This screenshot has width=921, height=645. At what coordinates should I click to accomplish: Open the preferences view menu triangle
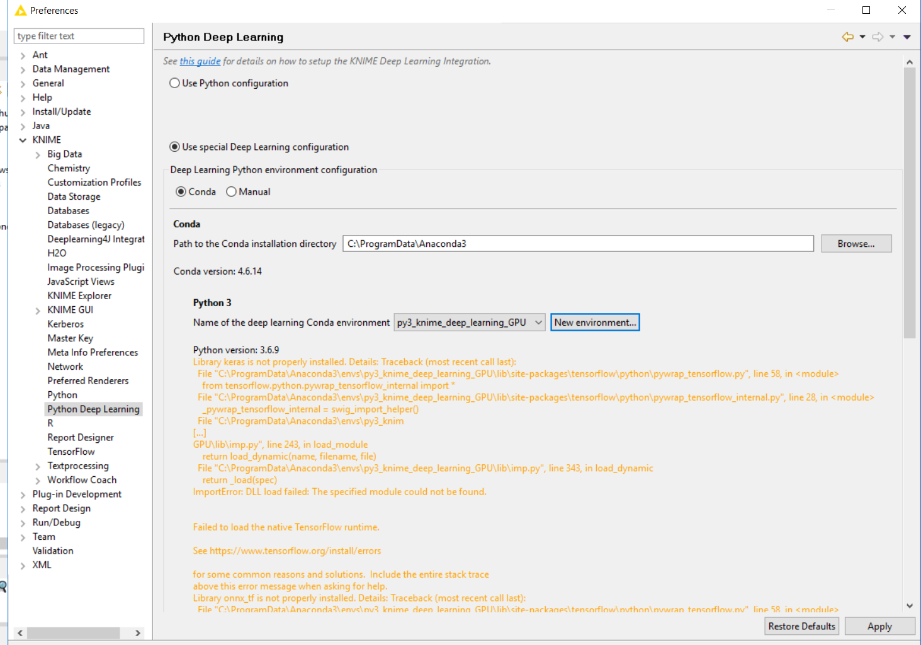pyautogui.click(x=907, y=37)
